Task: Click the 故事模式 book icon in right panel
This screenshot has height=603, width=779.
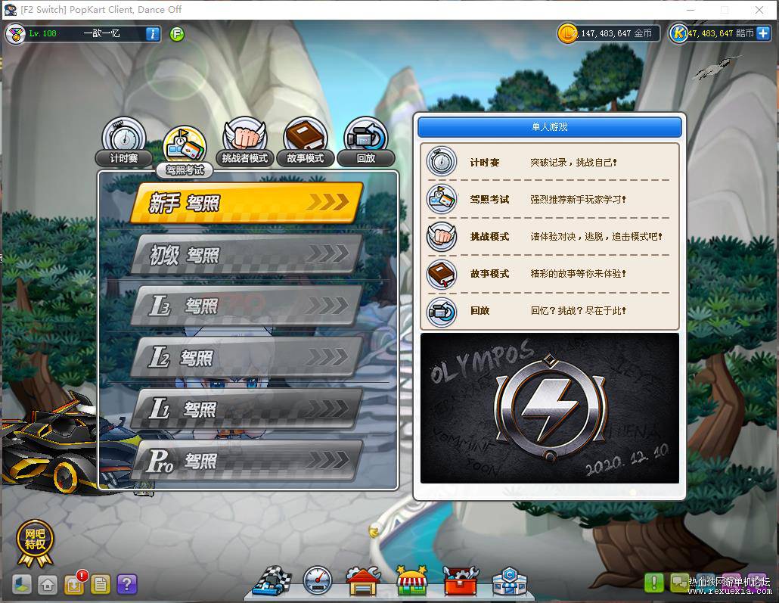Action: click(441, 273)
